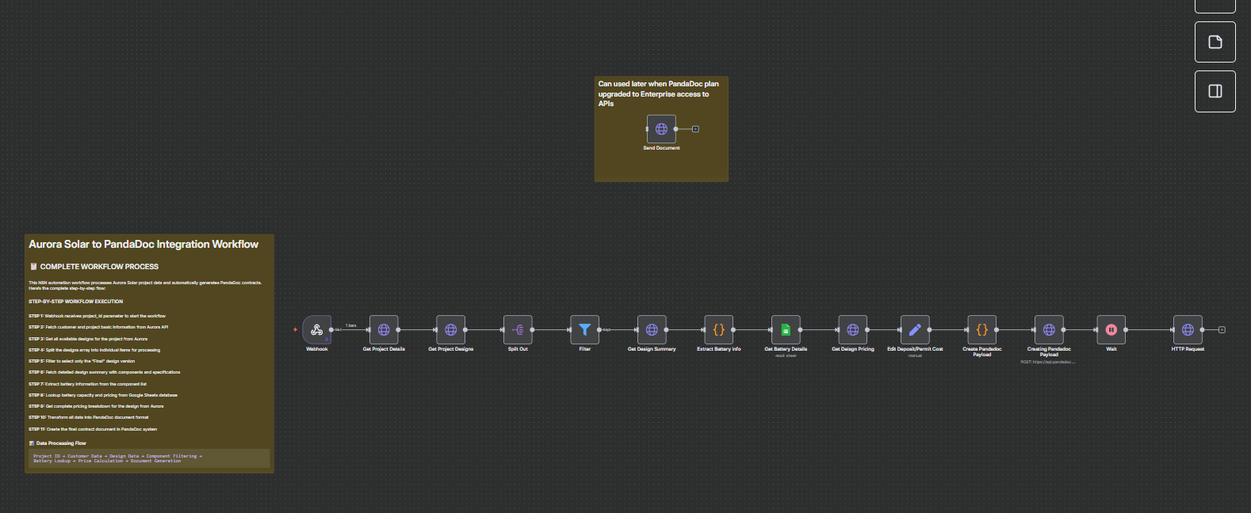The width and height of the screenshot is (1251, 513).
Task: Select the Filter node funnel icon
Action: 584,329
